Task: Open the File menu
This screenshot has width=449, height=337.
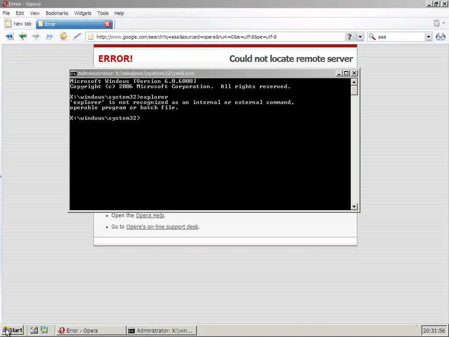Action: point(6,13)
